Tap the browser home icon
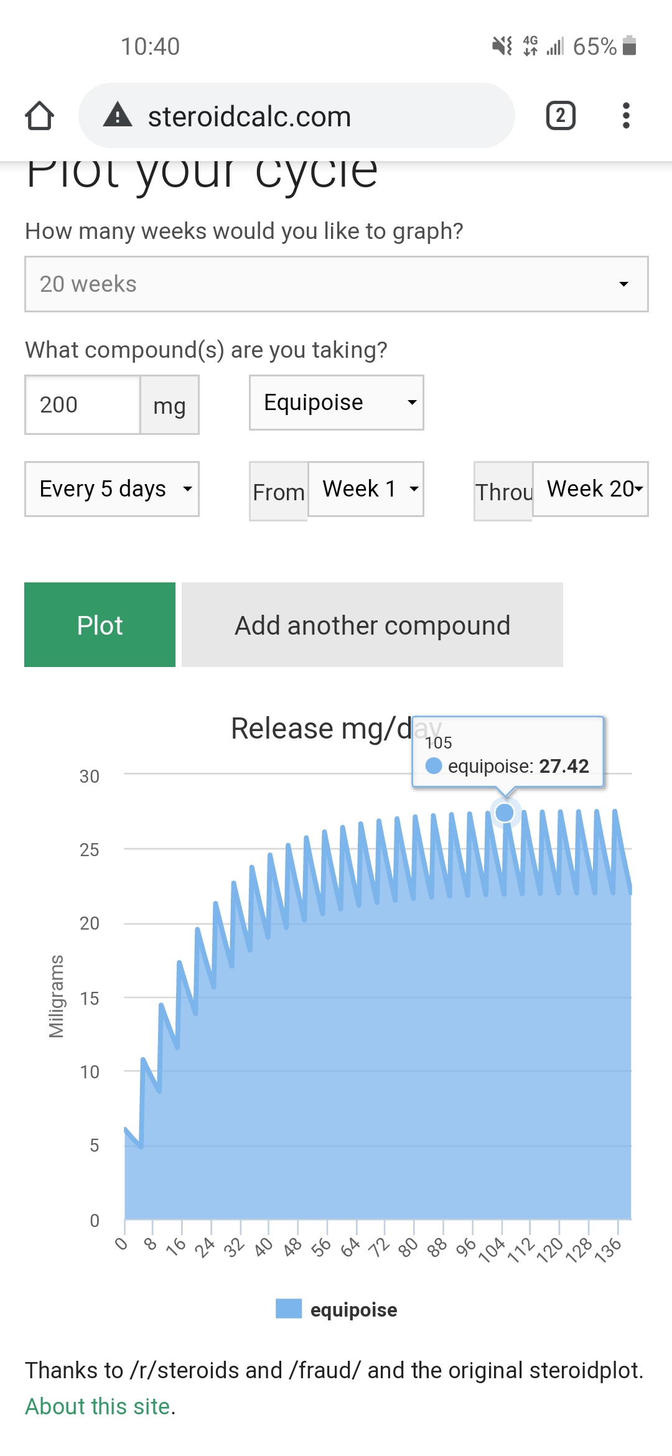This screenshot has height=1456, width=672. 40,116
